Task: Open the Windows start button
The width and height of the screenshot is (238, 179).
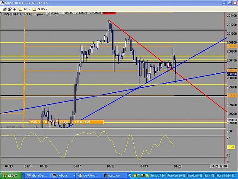Action: 11,176
